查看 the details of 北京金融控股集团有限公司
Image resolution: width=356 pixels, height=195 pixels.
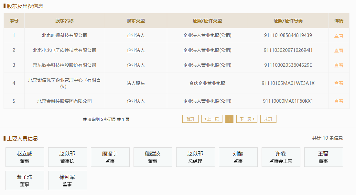[x=339, y=101]
